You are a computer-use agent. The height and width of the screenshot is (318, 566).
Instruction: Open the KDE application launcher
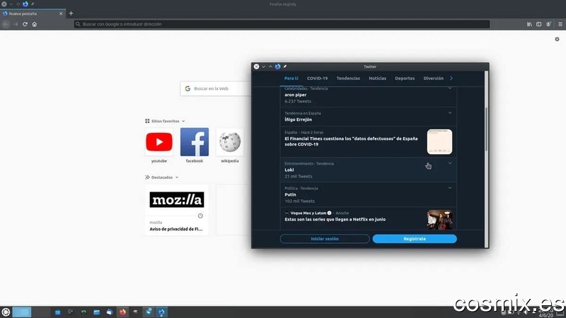click(x=6, y=312)
